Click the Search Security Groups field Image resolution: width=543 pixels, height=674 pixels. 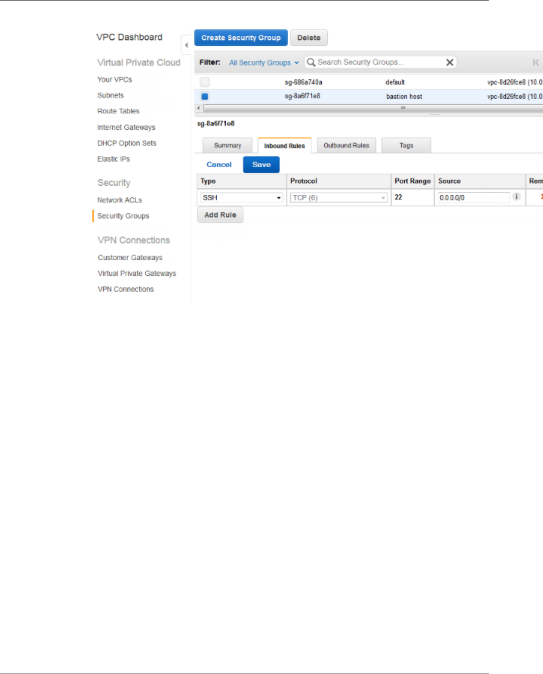[380, 62]
